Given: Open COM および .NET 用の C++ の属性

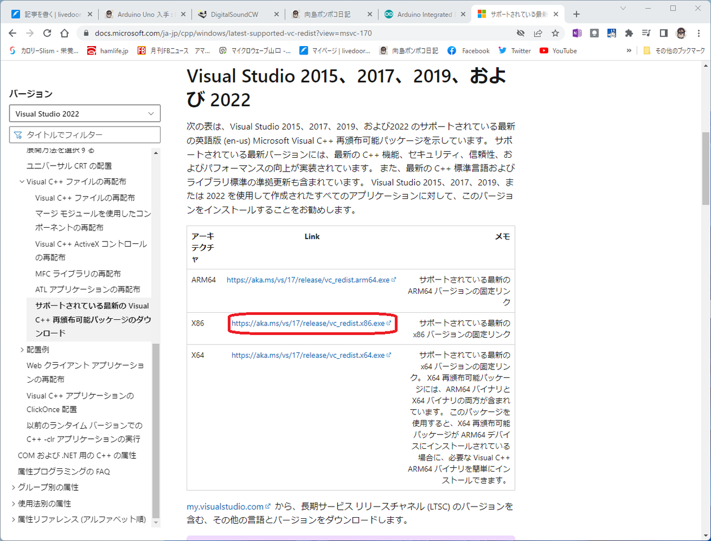Looking at the screenshot, I should tap(77, 455).
